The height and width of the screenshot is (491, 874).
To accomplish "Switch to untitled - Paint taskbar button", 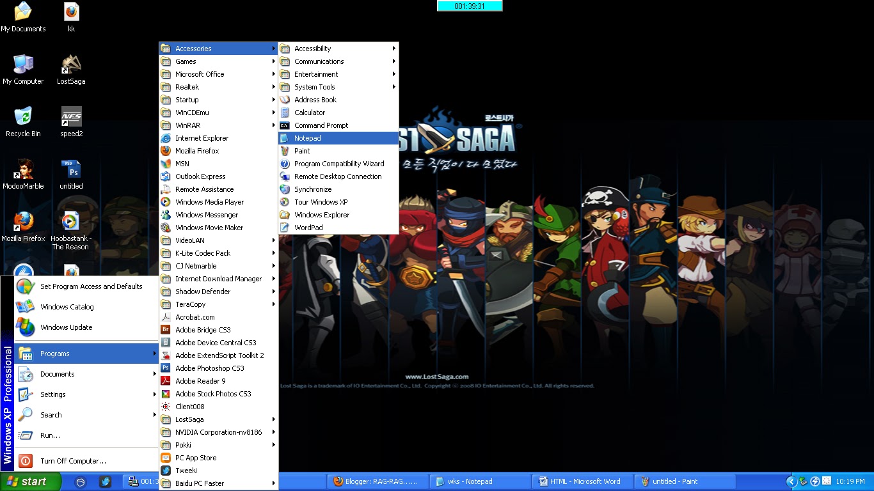I will pyautogui.click(x=685, y=481).
